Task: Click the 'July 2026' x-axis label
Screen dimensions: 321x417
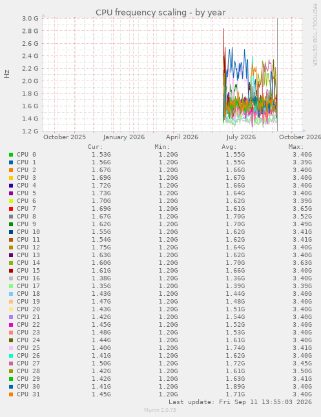Action: click(x=241, y=137)
